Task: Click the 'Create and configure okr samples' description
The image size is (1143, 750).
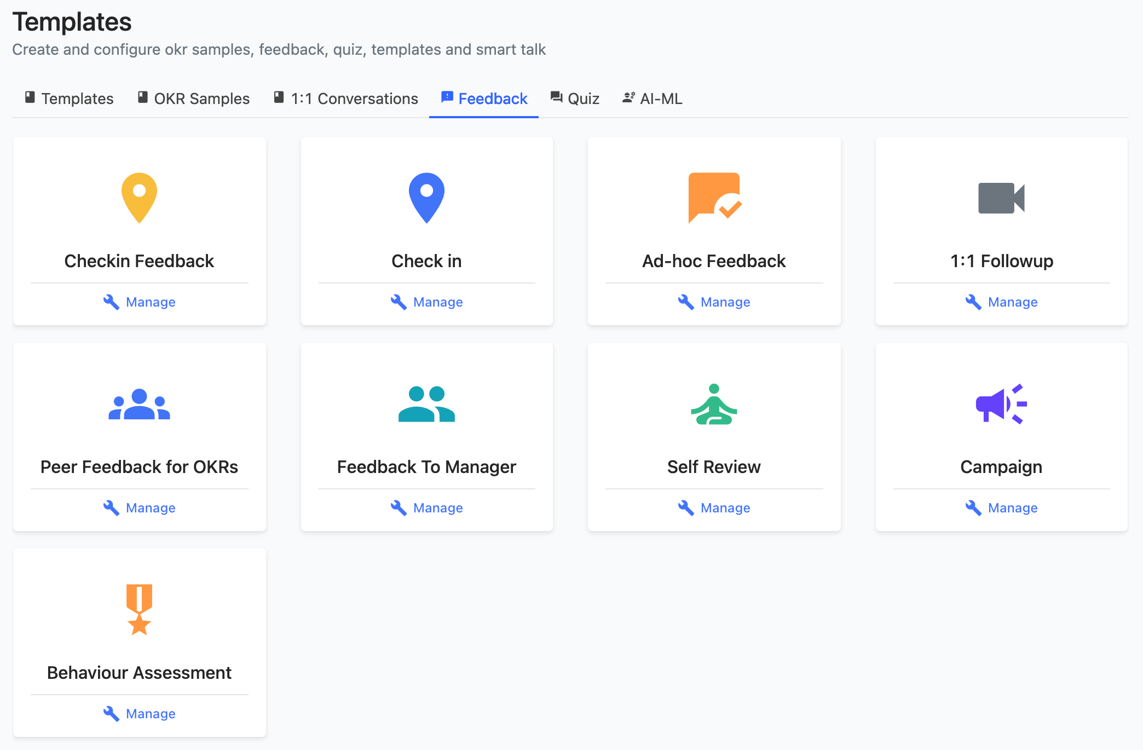Action: tap(279, 49)
